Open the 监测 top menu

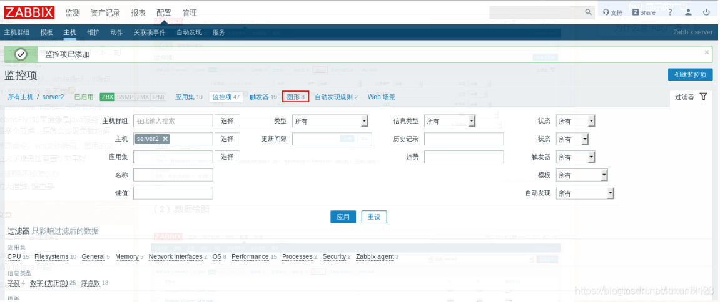coord(73,13)
